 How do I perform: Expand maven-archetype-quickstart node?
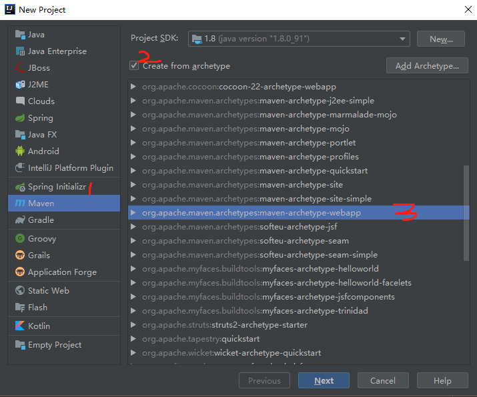click(133, 171)
